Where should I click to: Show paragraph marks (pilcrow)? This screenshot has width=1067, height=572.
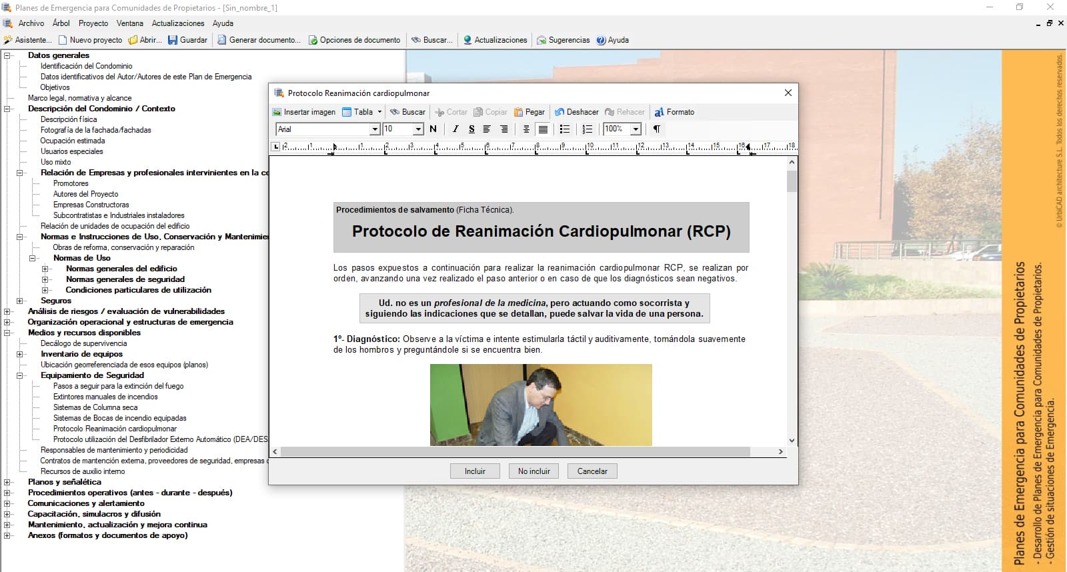point(657,129)
